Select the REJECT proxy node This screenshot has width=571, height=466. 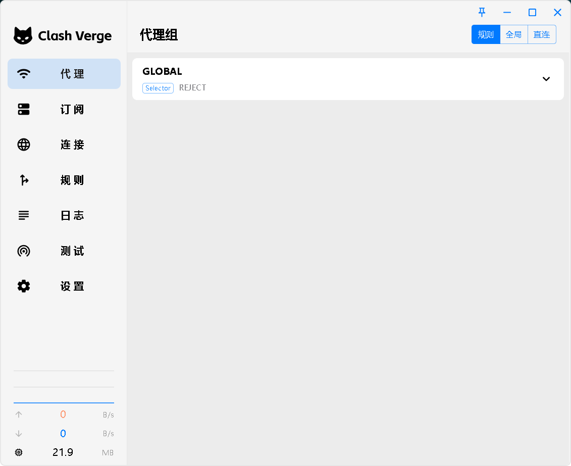(192, 87)
